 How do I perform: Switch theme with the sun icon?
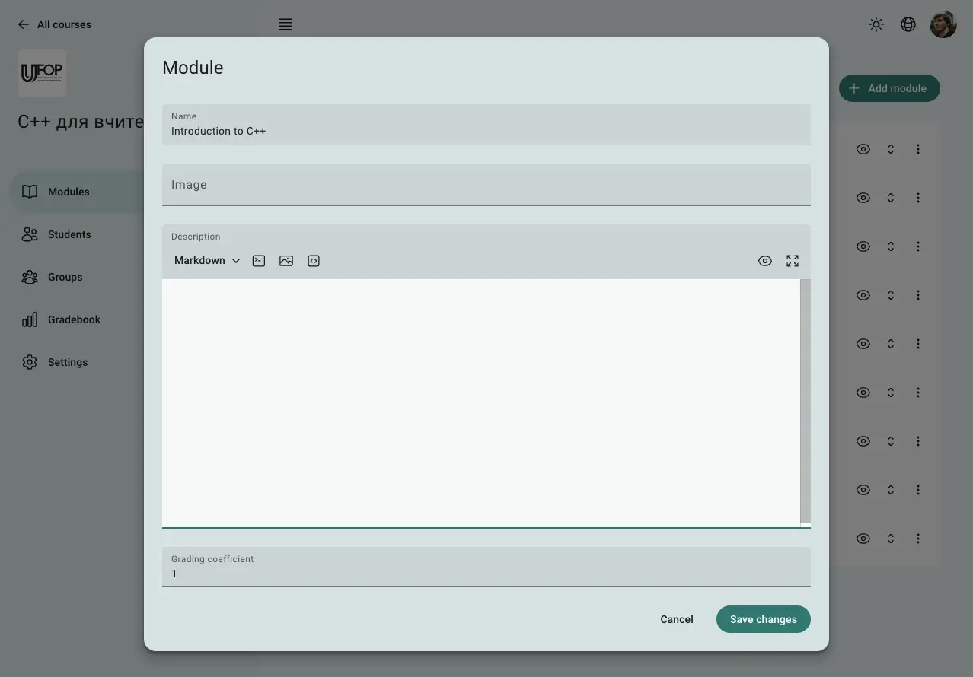point(876,24)
